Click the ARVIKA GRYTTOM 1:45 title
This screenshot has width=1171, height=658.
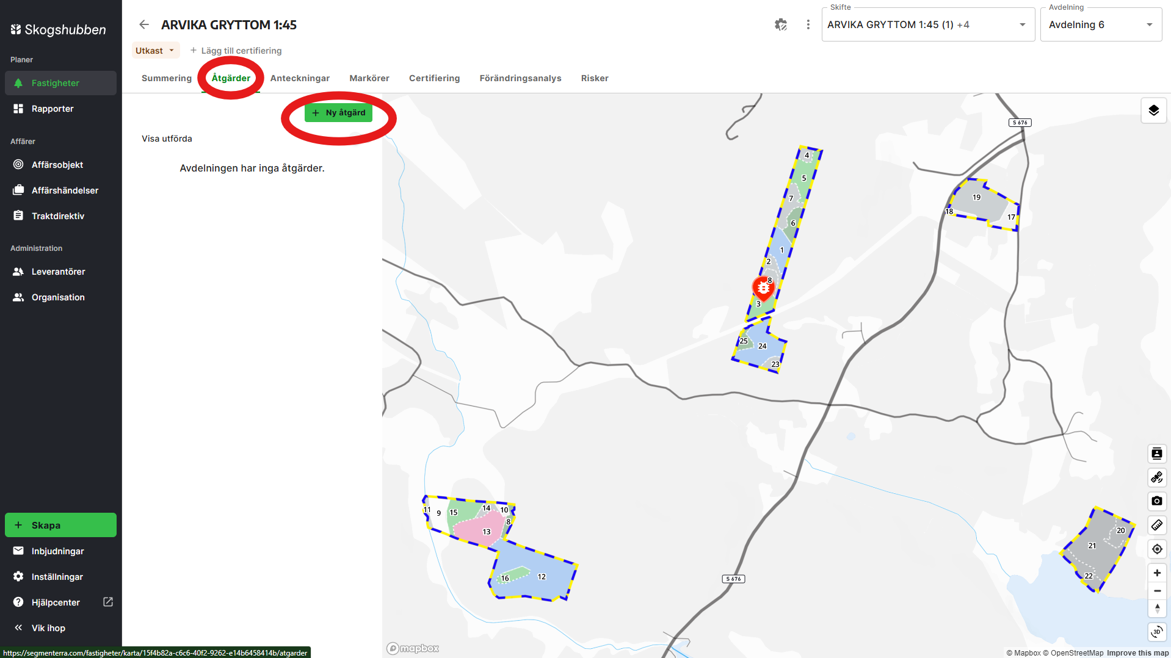coord(229,25)
